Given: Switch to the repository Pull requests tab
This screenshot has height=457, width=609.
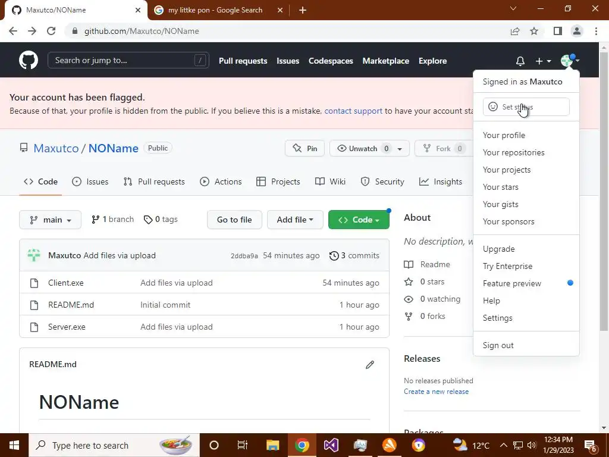Looking at the screenshot, I should [154, 182].
